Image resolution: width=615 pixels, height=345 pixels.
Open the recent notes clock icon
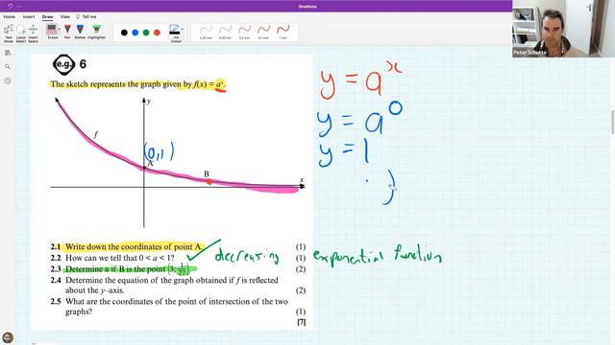(x=8, y=80)
